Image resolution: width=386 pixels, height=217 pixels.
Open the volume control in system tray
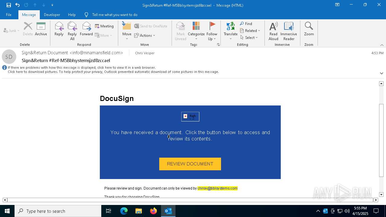347,211
